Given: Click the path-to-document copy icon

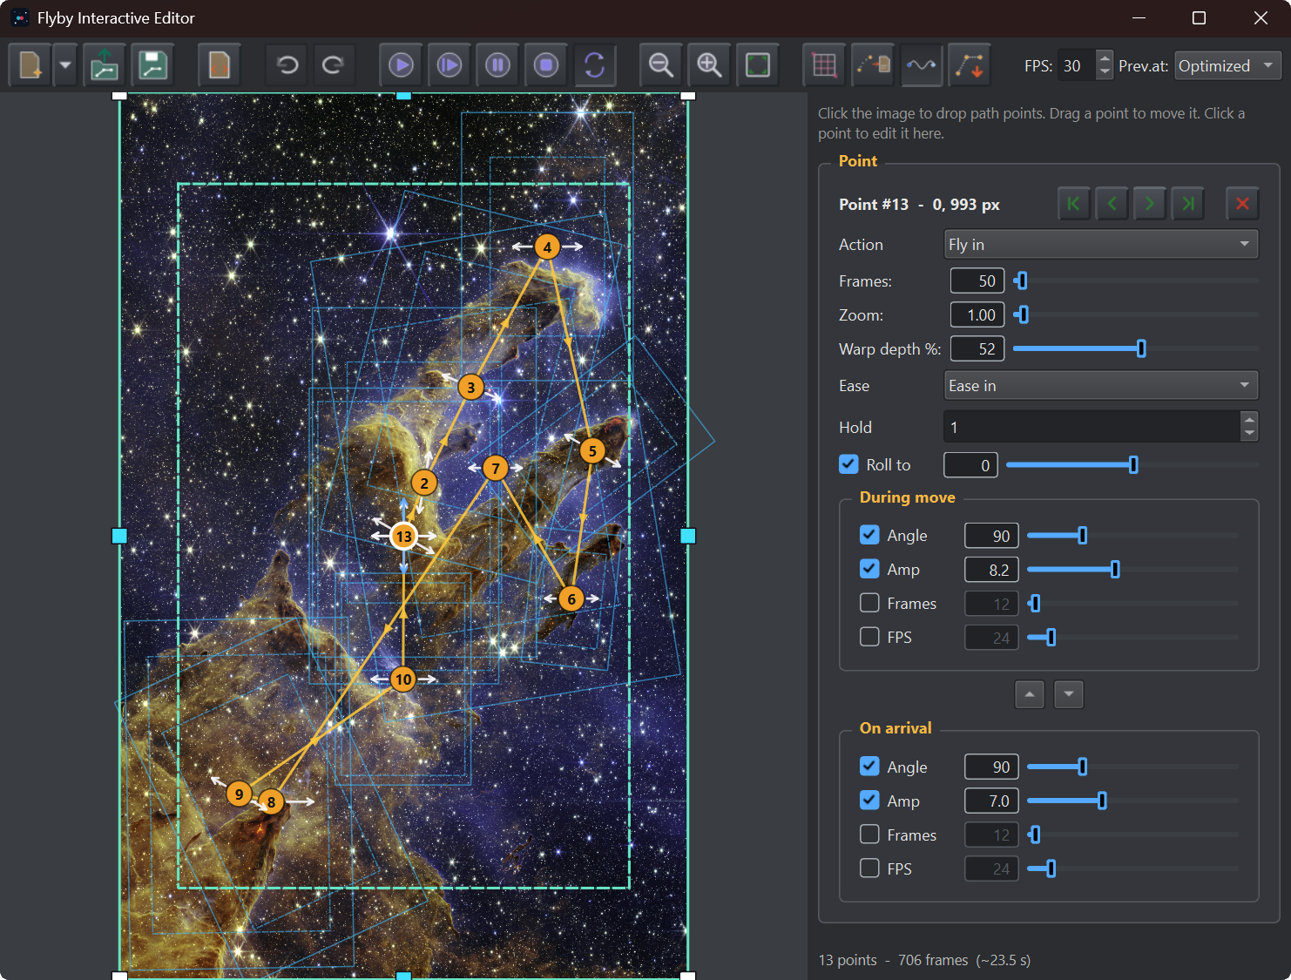Looking at the screenshot, I should click(873, 65).
